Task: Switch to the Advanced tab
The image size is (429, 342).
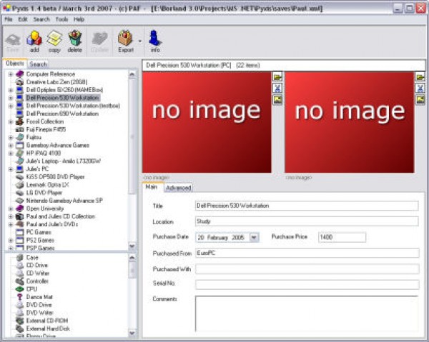Action: [x=178, y=188]
